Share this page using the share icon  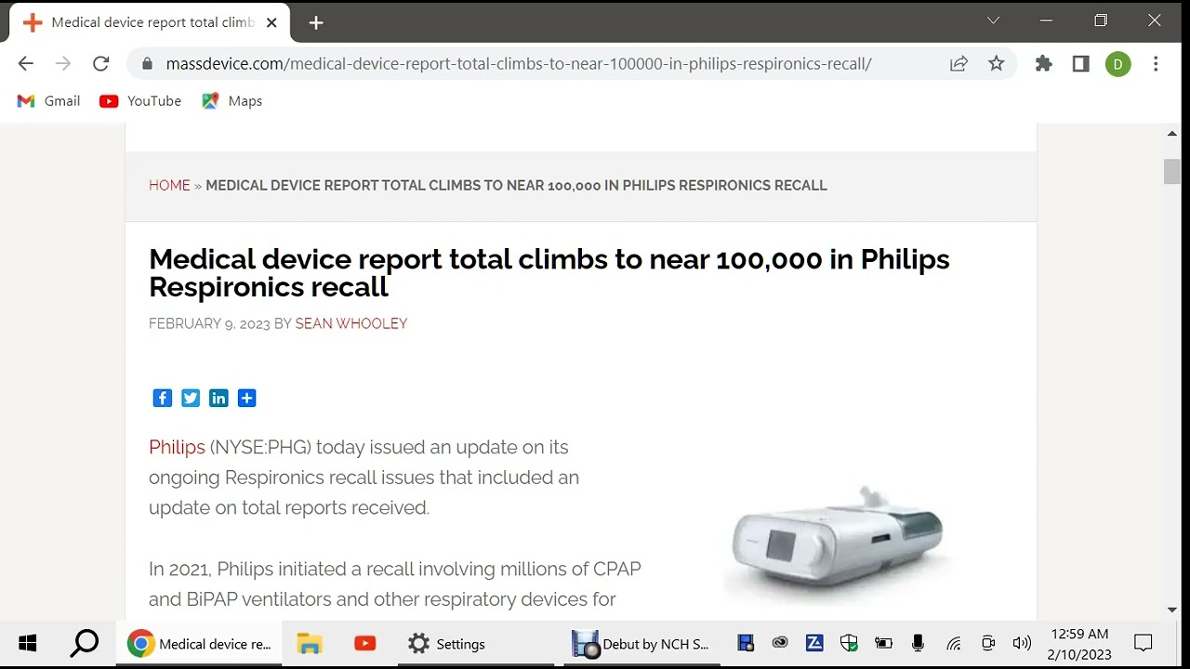point(959,63)
